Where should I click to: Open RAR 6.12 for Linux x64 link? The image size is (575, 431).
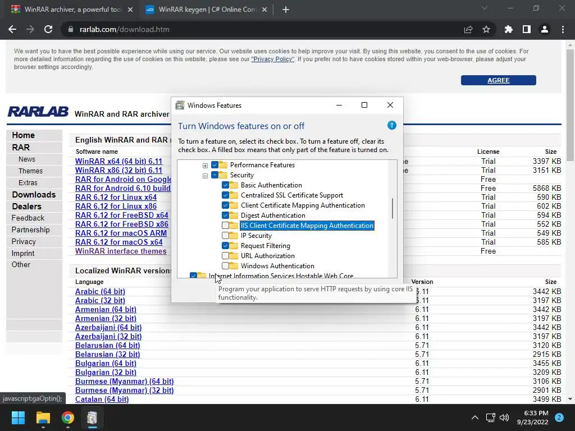(116, 197)
